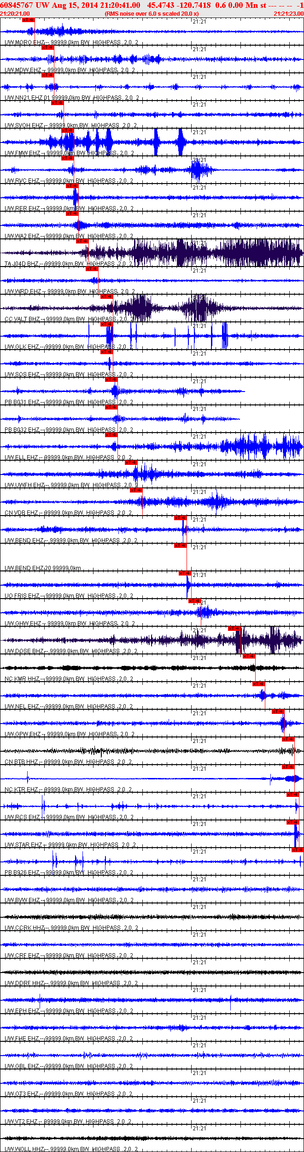Click the UW NN21 EHZ 01 label
The image size is (304, 1152).
(x=72, y=98)
